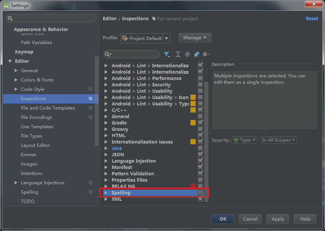
Task: Expand the Groovy inspections group
Action: pos(106,129)
